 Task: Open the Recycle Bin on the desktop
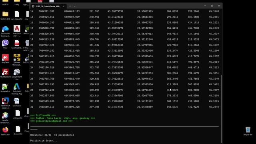[248, 131]
